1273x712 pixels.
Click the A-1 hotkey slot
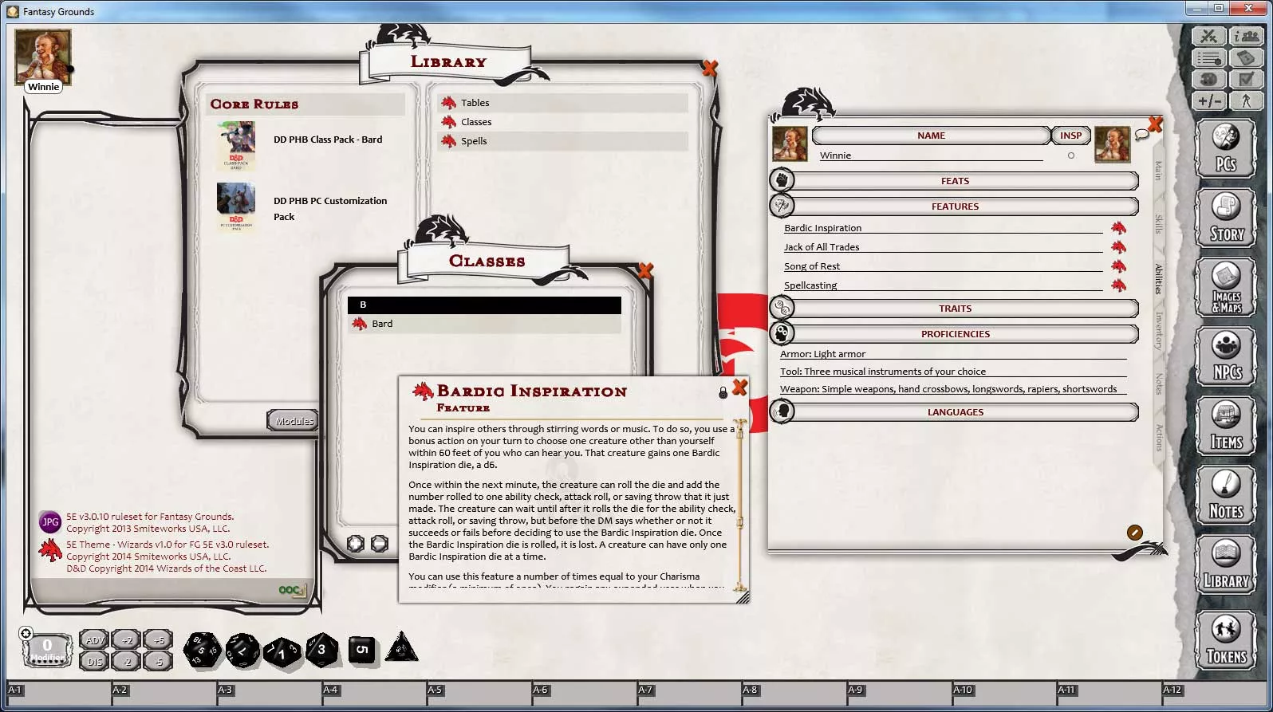(x=58, y=694)
